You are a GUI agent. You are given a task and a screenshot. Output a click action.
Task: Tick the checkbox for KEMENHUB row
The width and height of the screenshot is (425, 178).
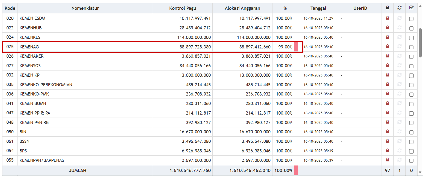(411, 28)
